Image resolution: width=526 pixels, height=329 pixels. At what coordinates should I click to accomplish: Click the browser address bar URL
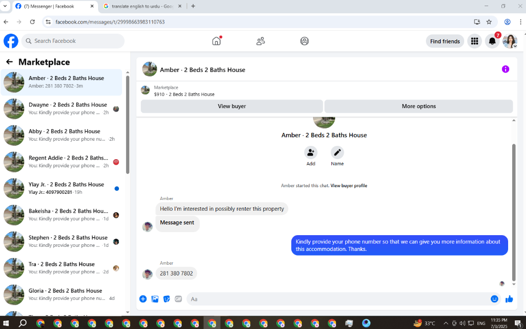tap(110, 22)
